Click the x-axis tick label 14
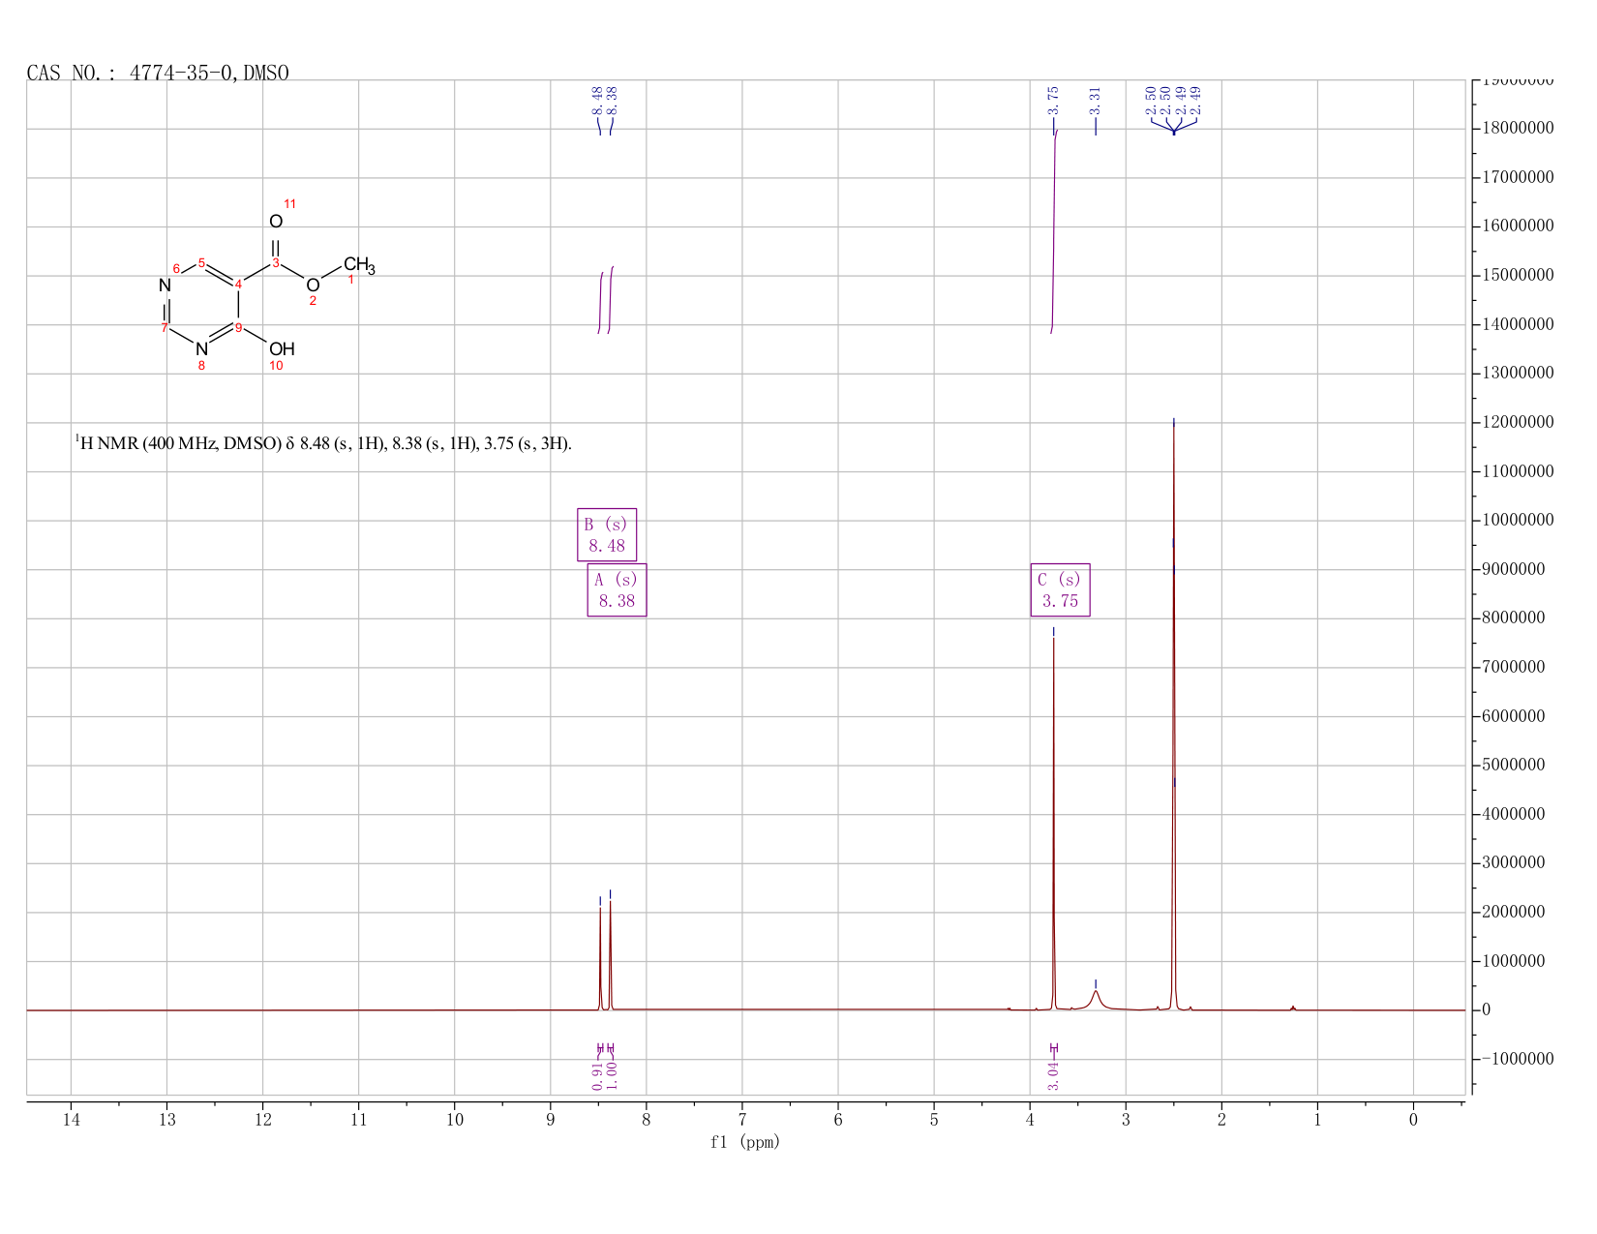Viewport: 1597px width, 1234px height. (x=71, y=1120)
